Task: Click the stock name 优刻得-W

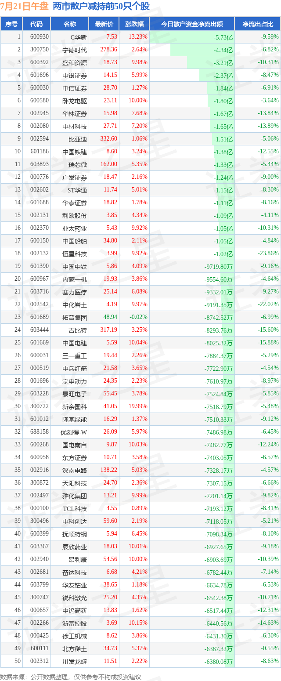Action: [74, 432]
